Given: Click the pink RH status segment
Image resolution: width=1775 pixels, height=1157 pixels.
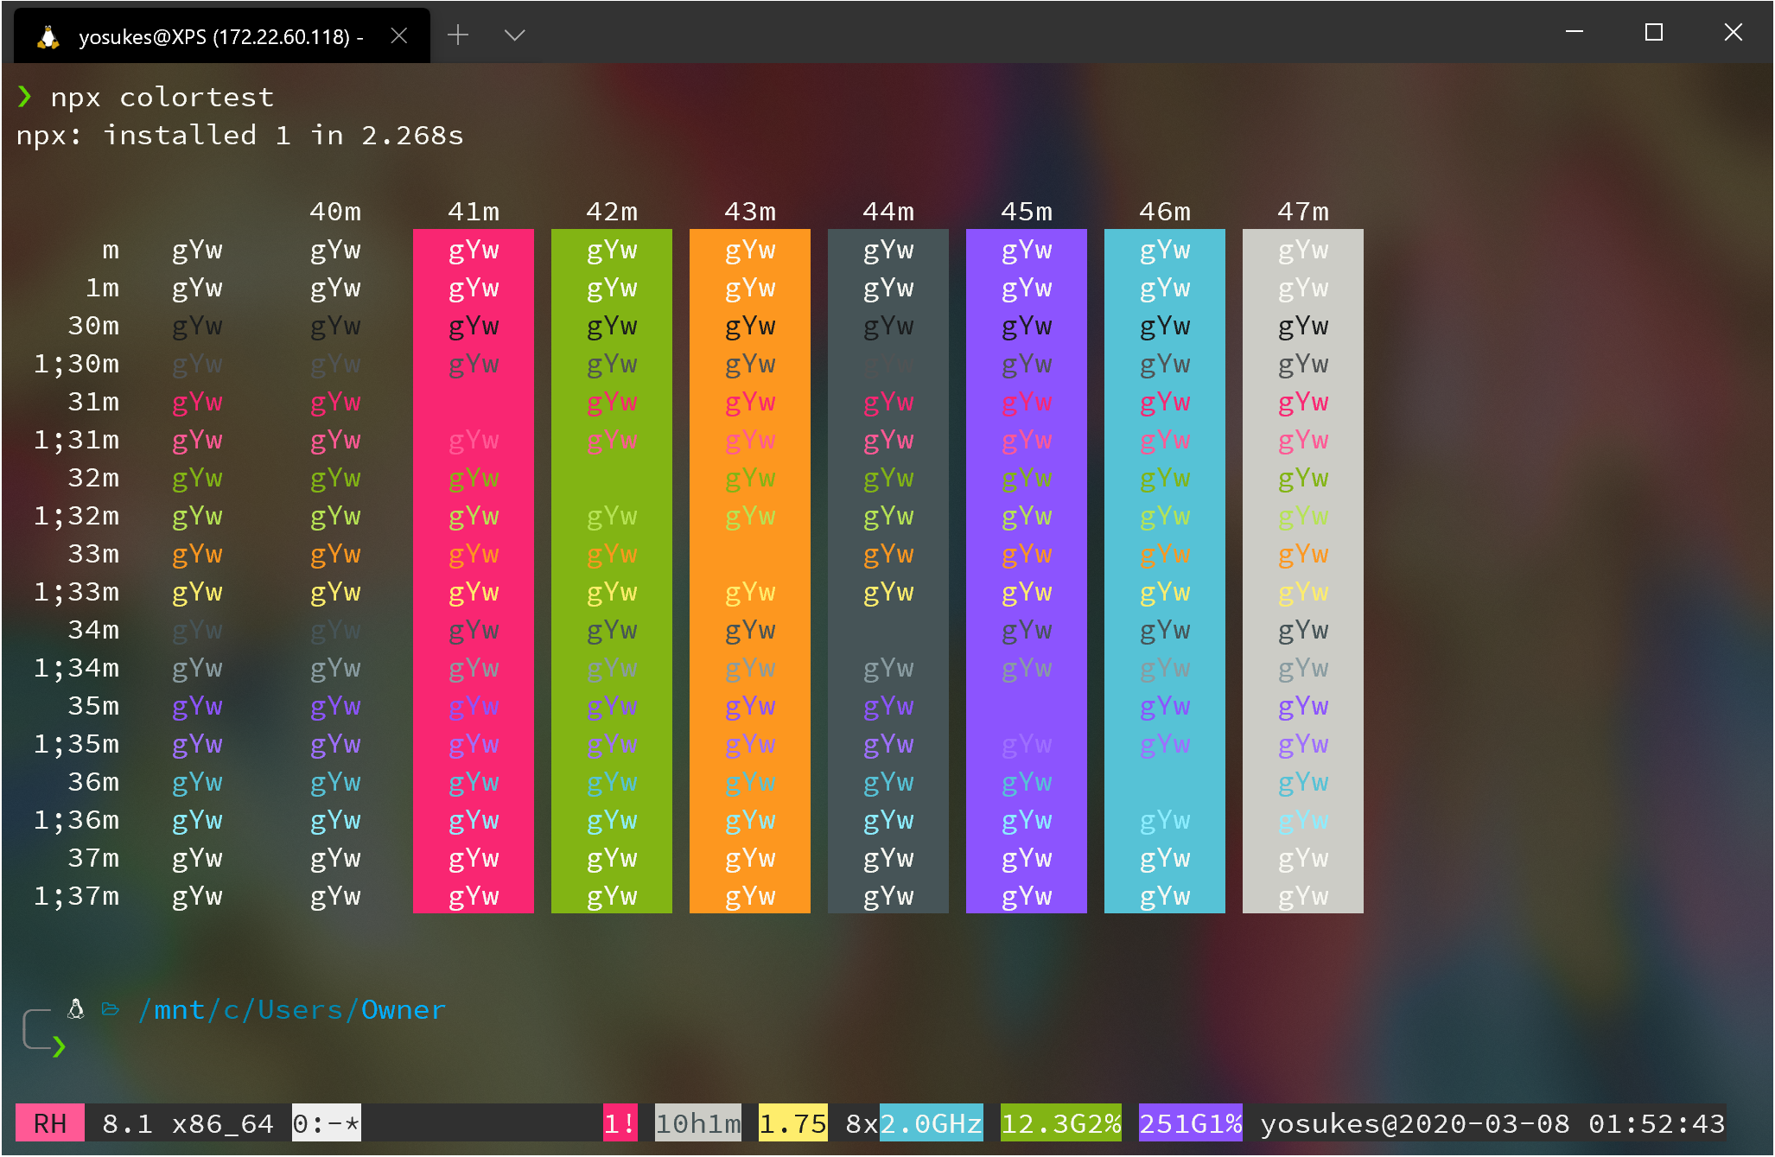Looking at the screenshot, I should 50,1123.
